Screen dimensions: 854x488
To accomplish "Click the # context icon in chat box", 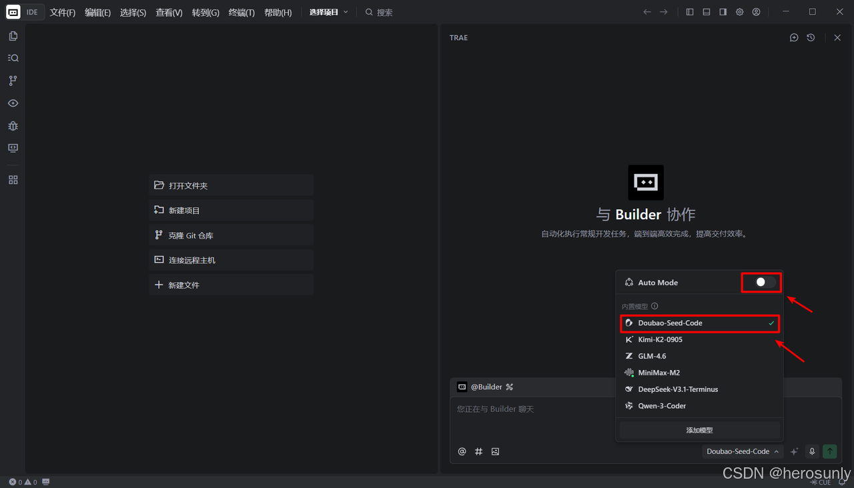I will coord(478,451).
